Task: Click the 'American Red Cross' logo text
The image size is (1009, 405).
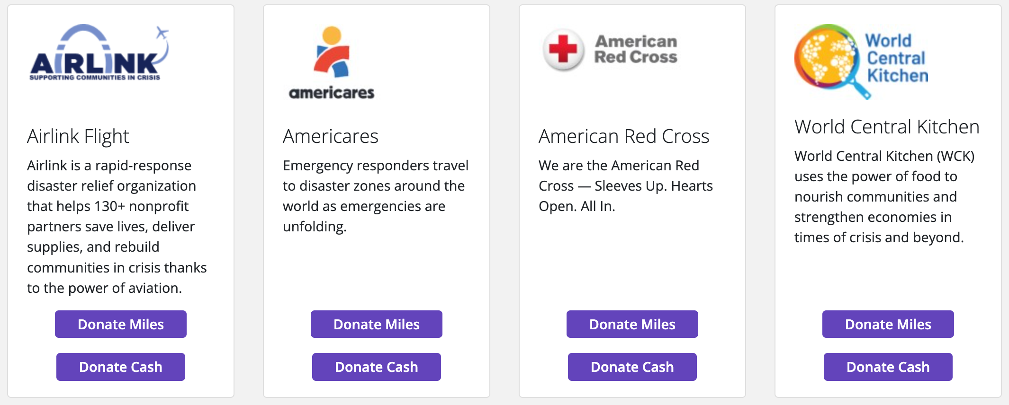Action: [x=635, y=49]
